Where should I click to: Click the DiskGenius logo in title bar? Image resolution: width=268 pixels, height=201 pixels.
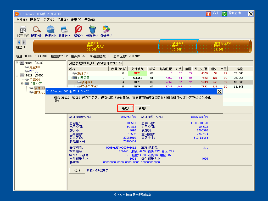17,14
